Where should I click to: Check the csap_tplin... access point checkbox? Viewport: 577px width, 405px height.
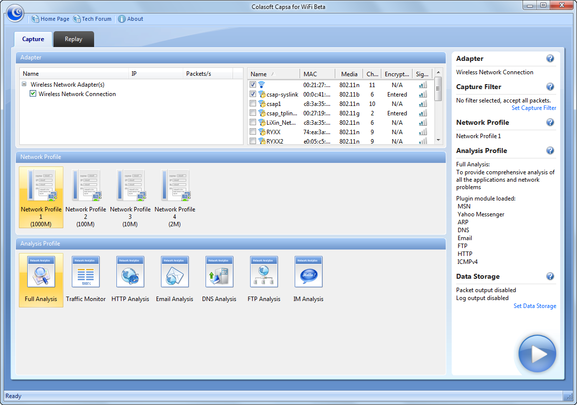click(x=253, y=113)
